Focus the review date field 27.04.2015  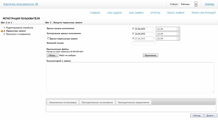[x=144, y=38]
